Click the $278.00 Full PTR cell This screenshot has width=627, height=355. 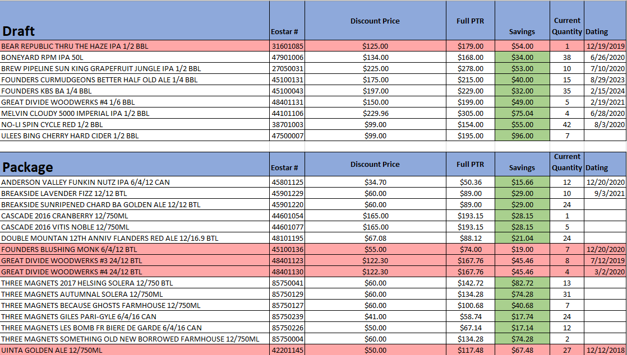pyautogui.click(x=470, y=68)
